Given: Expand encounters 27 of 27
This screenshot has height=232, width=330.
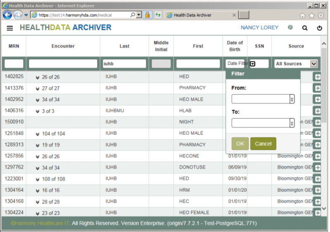Looking at the screenshot, I should click(x=38, y=89).
